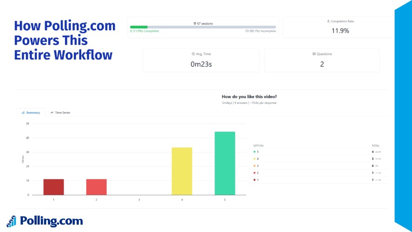
Task: Click the total '0' for option 3
Action: click(x=373, y=166)
